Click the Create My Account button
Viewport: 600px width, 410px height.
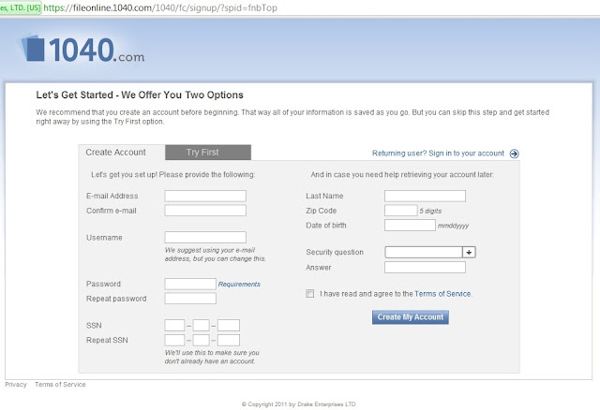click(x=411, y=317)
